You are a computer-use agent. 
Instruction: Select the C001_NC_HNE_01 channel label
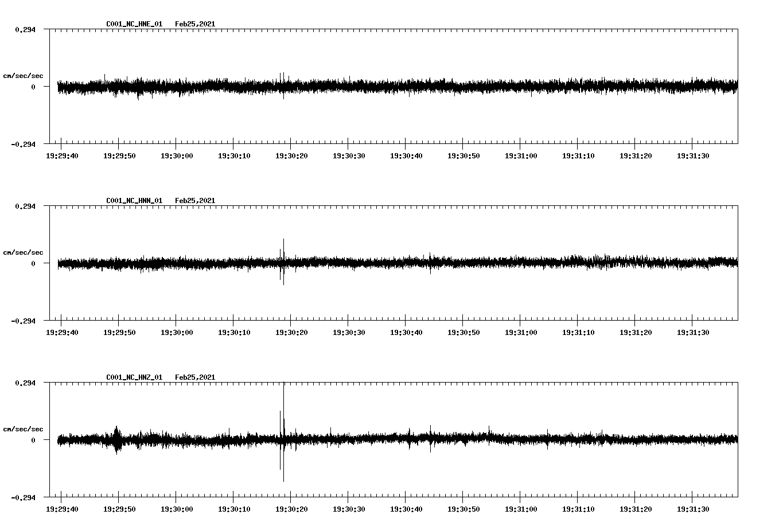coord(134,24)
